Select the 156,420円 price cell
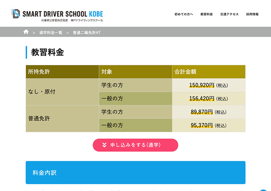This screenshot has height=191, width=271. [209, 99]
